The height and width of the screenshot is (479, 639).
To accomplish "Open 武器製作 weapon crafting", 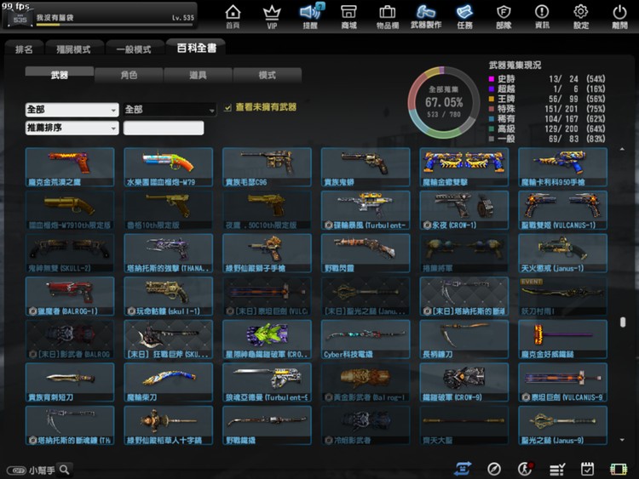I will tap(426, 15).
